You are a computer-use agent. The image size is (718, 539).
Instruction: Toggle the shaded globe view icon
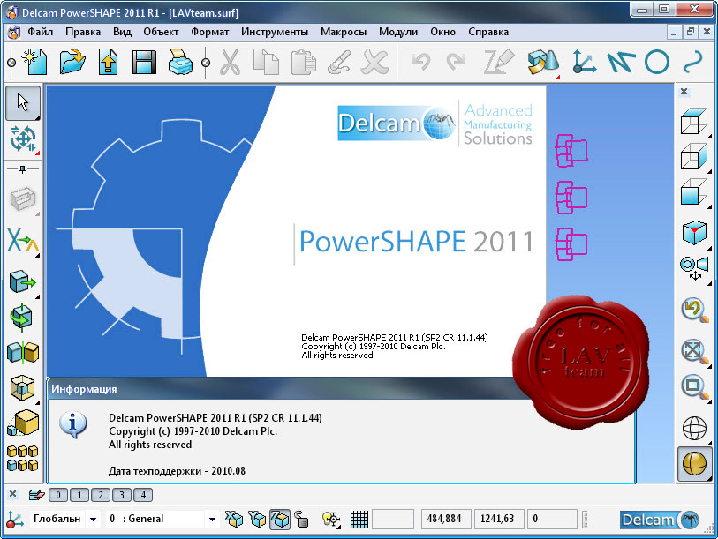694,464
